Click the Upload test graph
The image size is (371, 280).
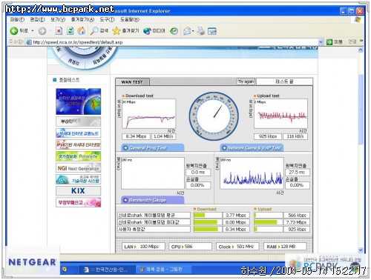pos(280,113)
